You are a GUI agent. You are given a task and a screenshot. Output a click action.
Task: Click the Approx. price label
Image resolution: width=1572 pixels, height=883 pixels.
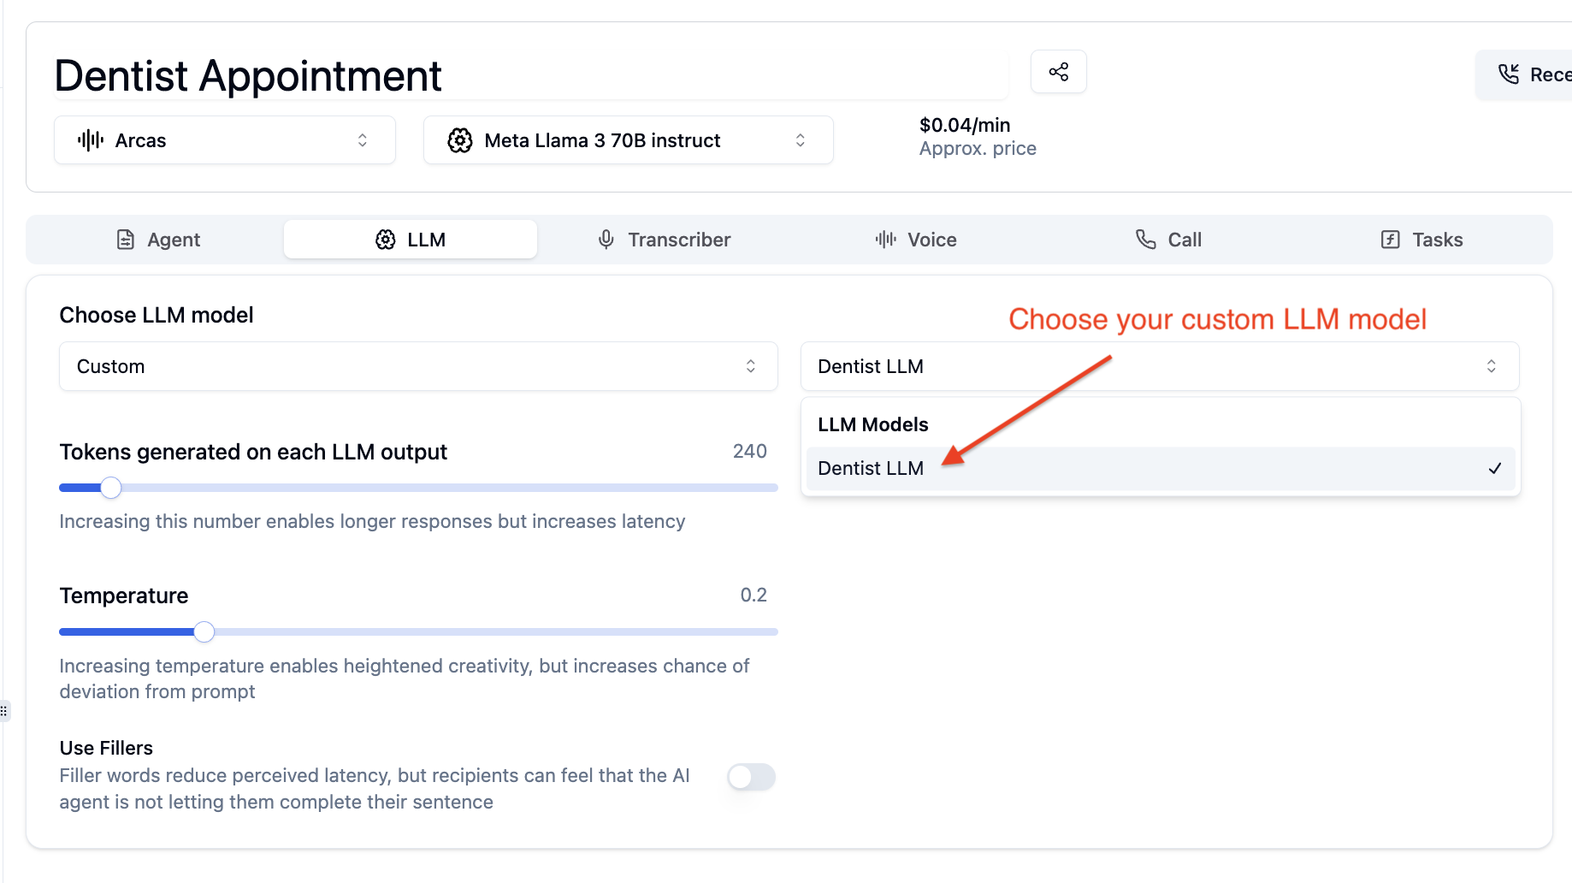[978, 149]
